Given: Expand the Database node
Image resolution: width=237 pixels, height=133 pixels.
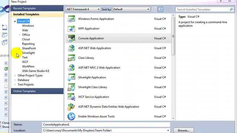Looking at the screenshot, I should coord(15,80).
